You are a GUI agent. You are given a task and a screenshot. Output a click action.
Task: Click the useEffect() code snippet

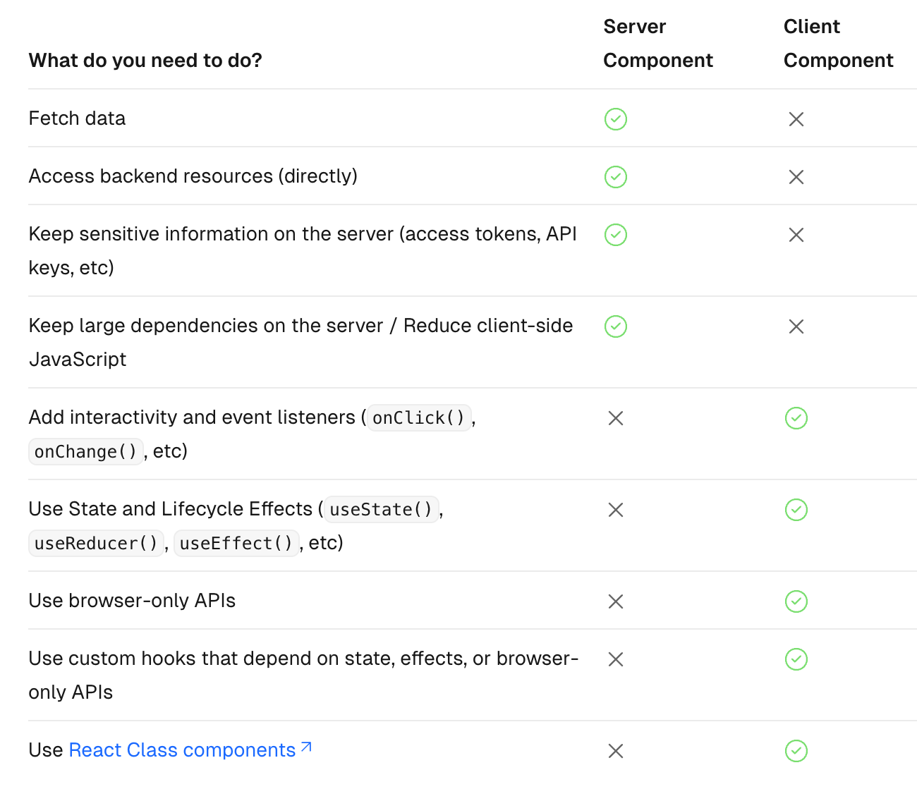pyautogui.click(x=236, y=544)
